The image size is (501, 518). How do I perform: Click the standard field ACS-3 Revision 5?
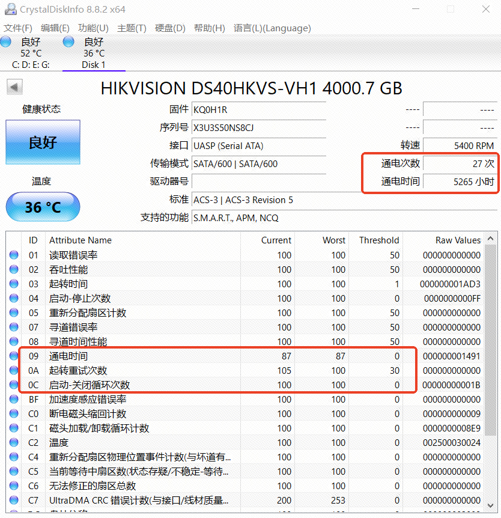(344, 200)
